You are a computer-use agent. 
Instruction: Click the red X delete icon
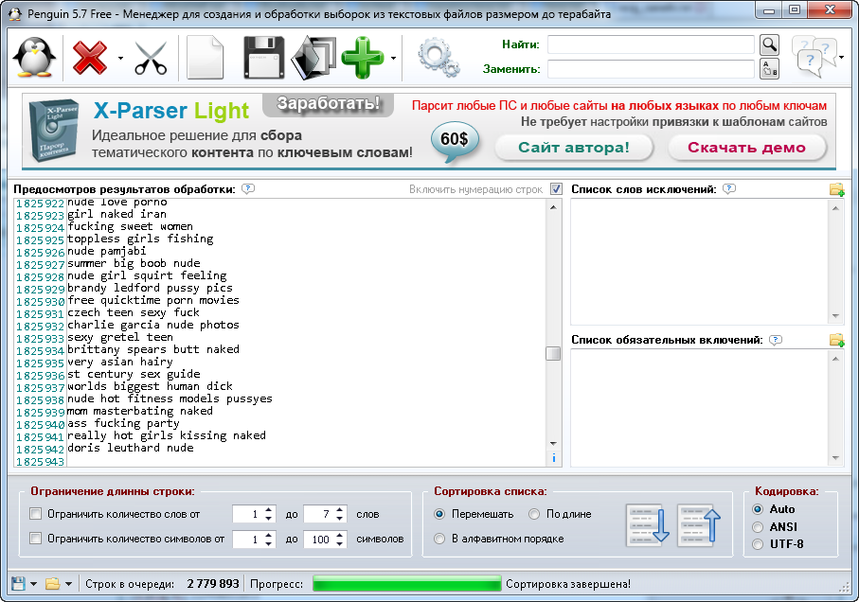[x=90, y=57]
